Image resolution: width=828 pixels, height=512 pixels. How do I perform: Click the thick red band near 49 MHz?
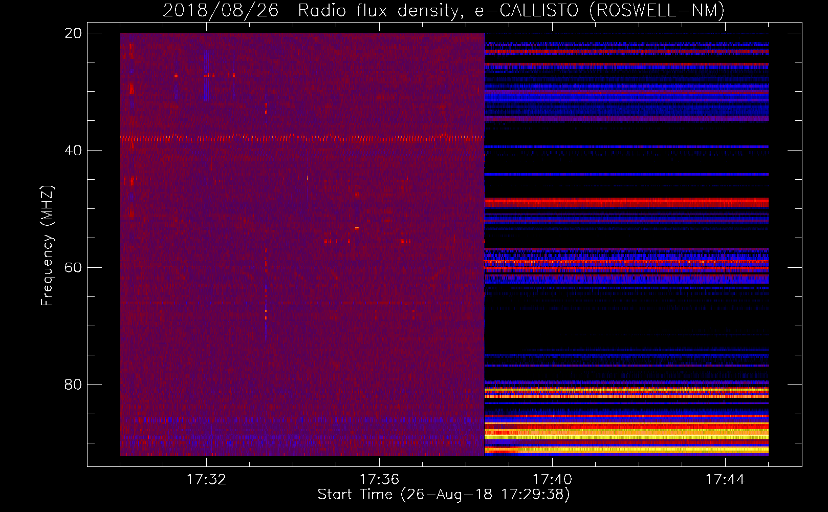pyautogui.click(x=626, y=202)
